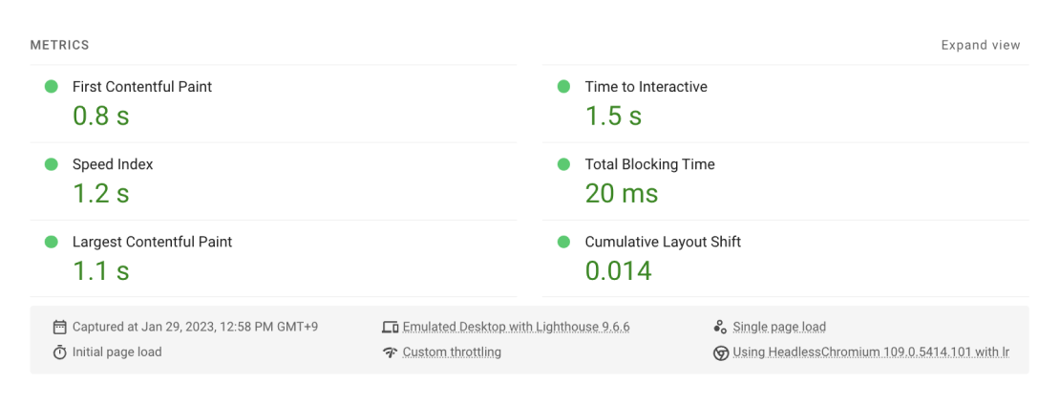1060x405 pixels.
Task: Click the devices icon beside Emulated Desktop
Action: (x=390, y=328)
